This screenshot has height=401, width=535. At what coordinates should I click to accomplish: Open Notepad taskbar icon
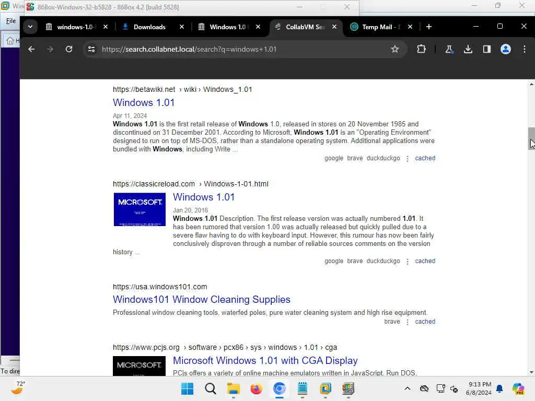pyautogui.click(x=303, y=388)
